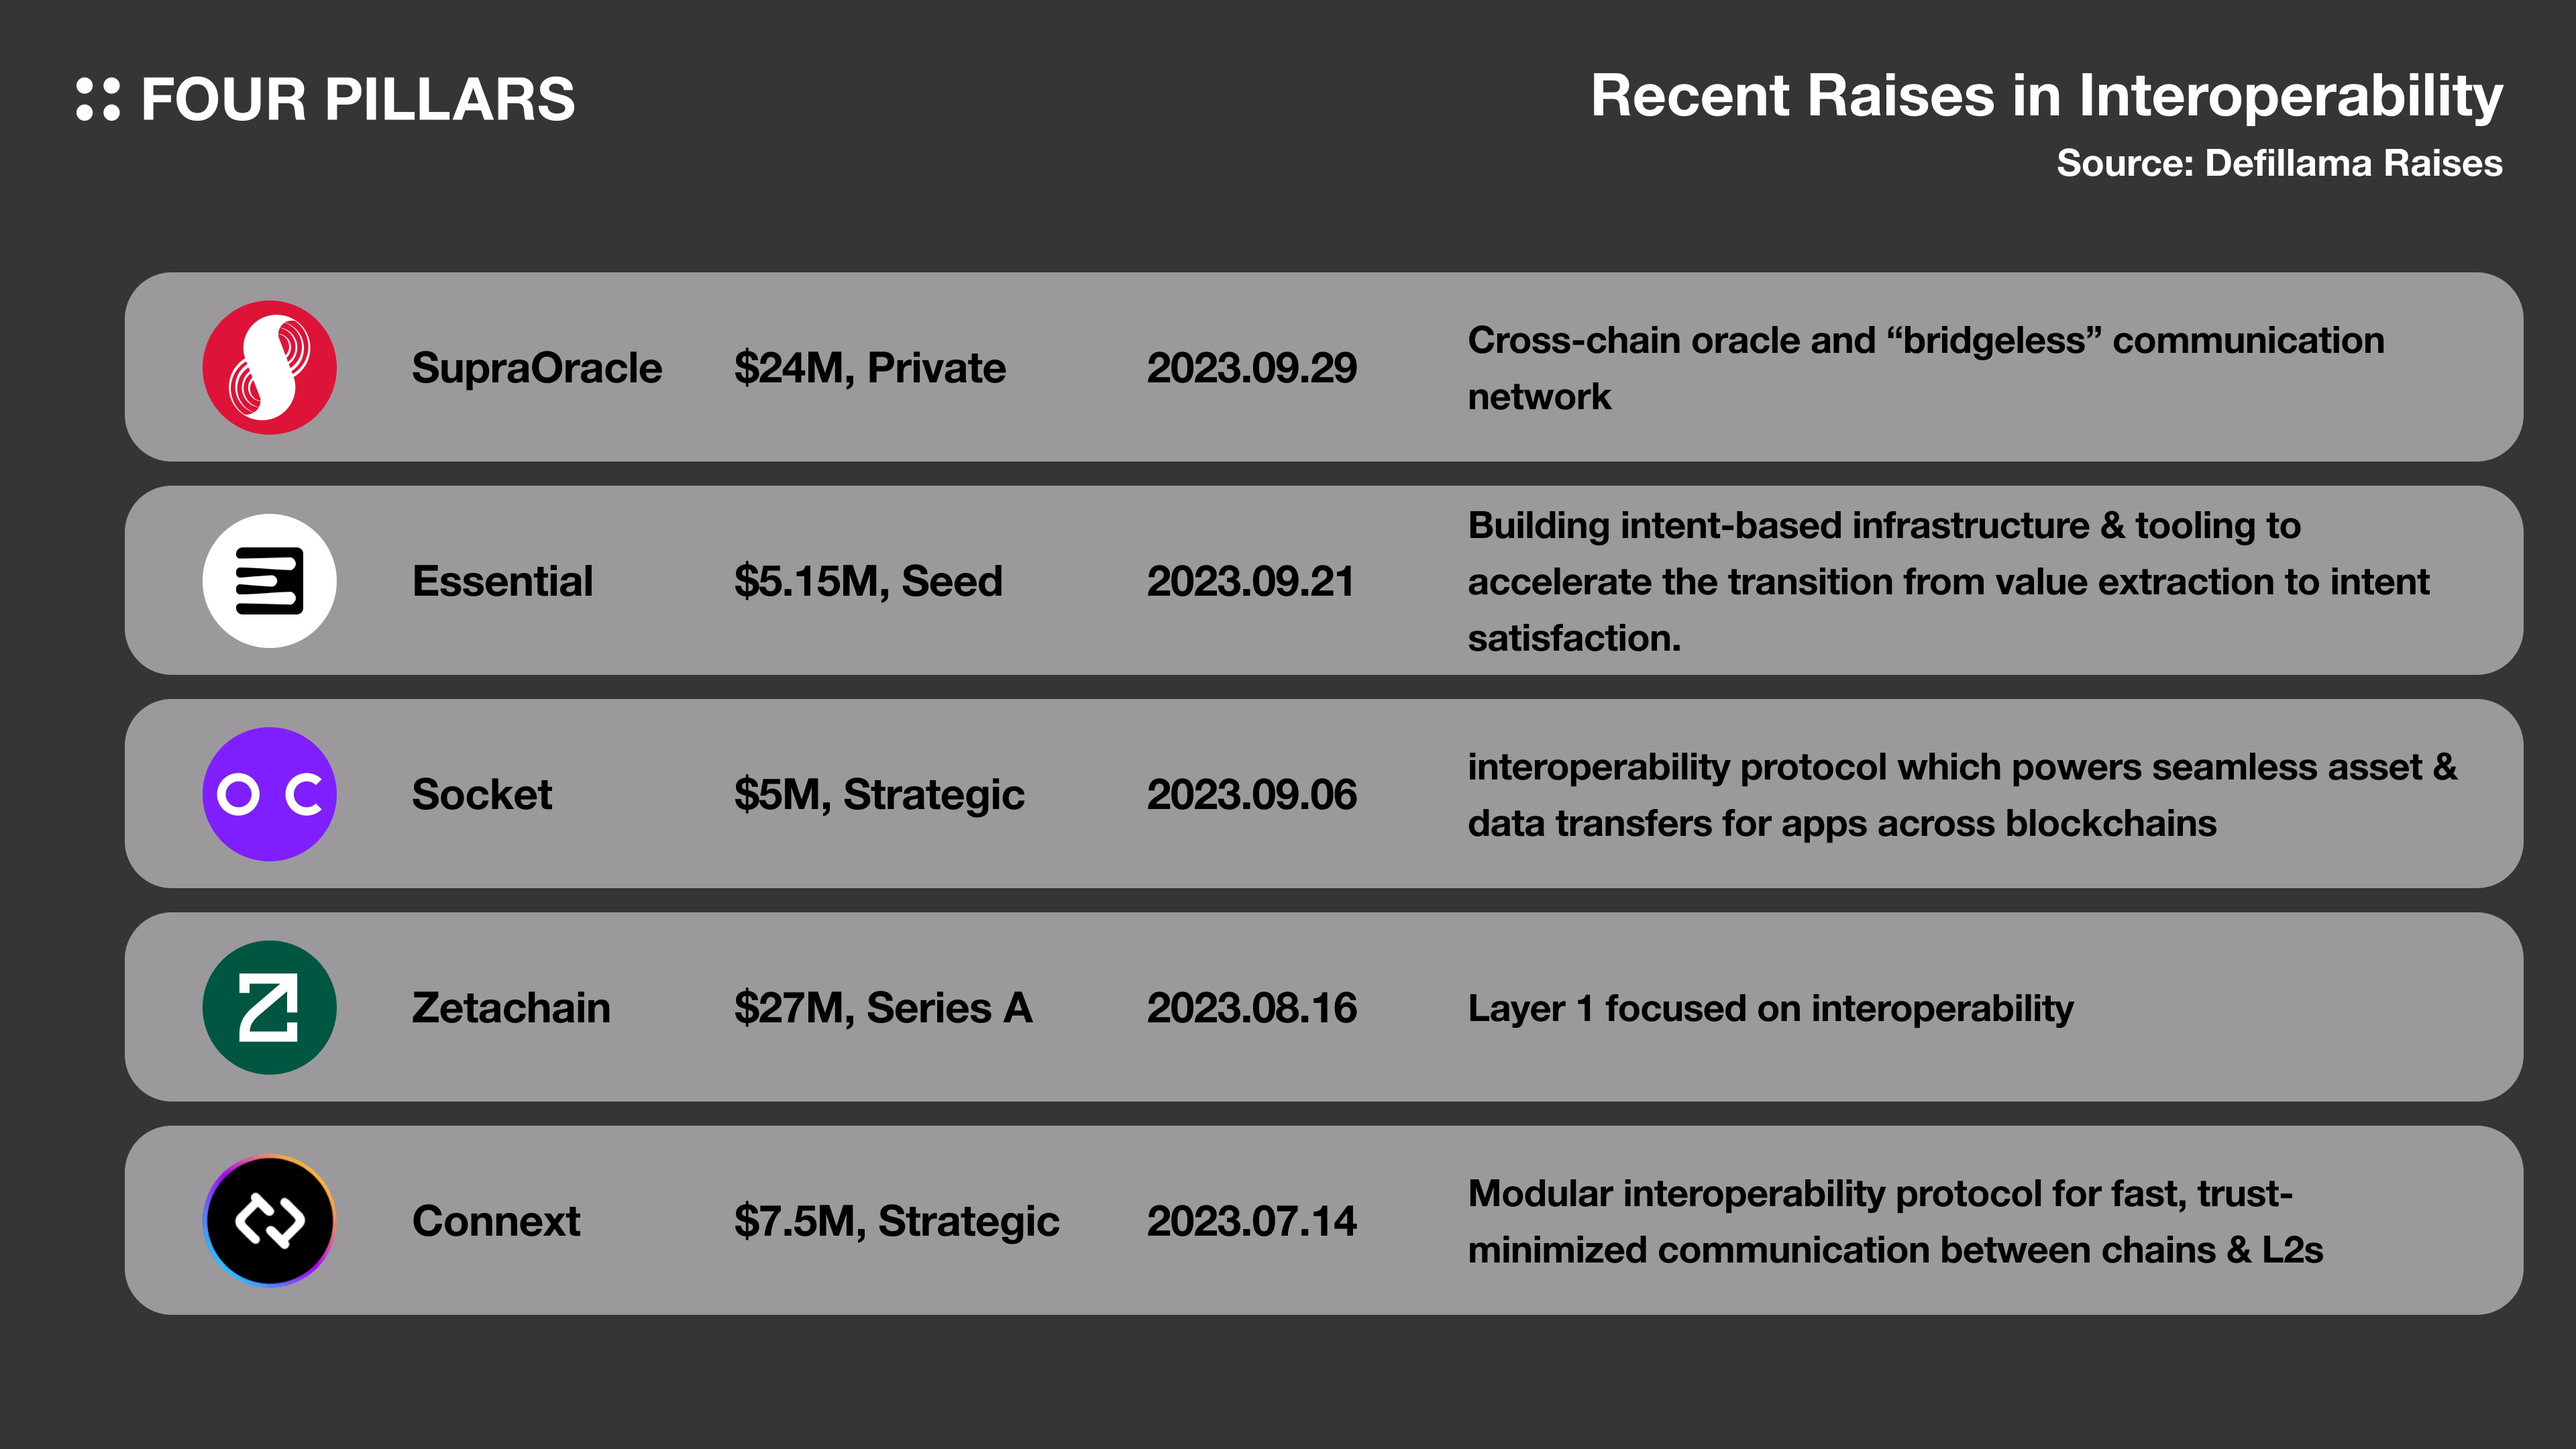Click the white Essential logo icon
Viewport: 2576px width, 1449px height.
pos(269,581)
